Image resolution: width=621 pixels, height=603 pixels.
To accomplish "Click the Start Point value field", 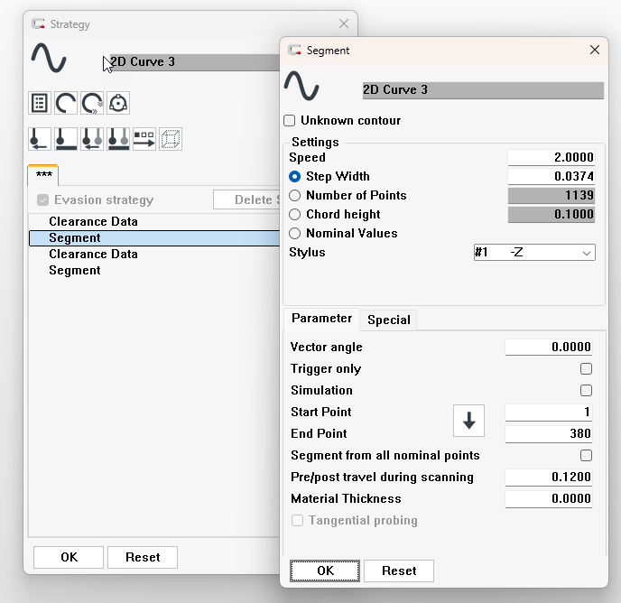I will (x=549, y=412).
